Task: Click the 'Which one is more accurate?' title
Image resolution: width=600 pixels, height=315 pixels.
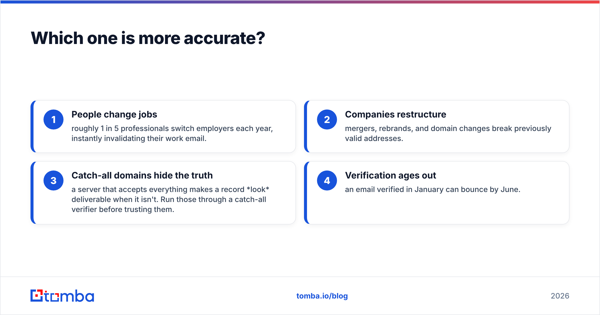Action: pyautogui.click(x=148, y=38)
